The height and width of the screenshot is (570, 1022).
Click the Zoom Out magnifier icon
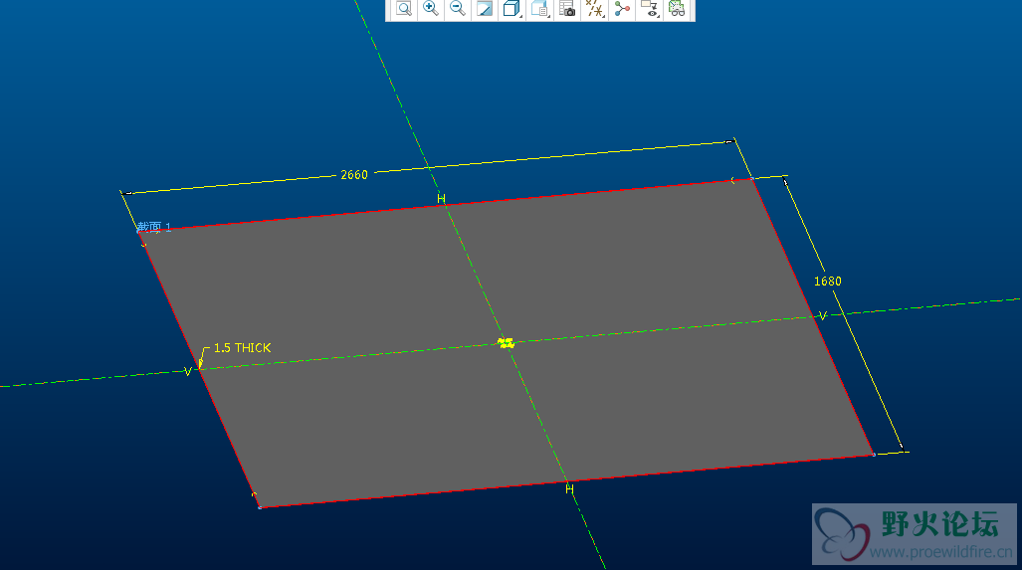(x=458, y=9)
